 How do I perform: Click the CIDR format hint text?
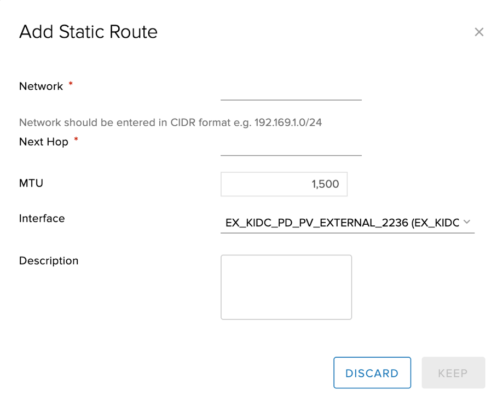tap(170, 123)
